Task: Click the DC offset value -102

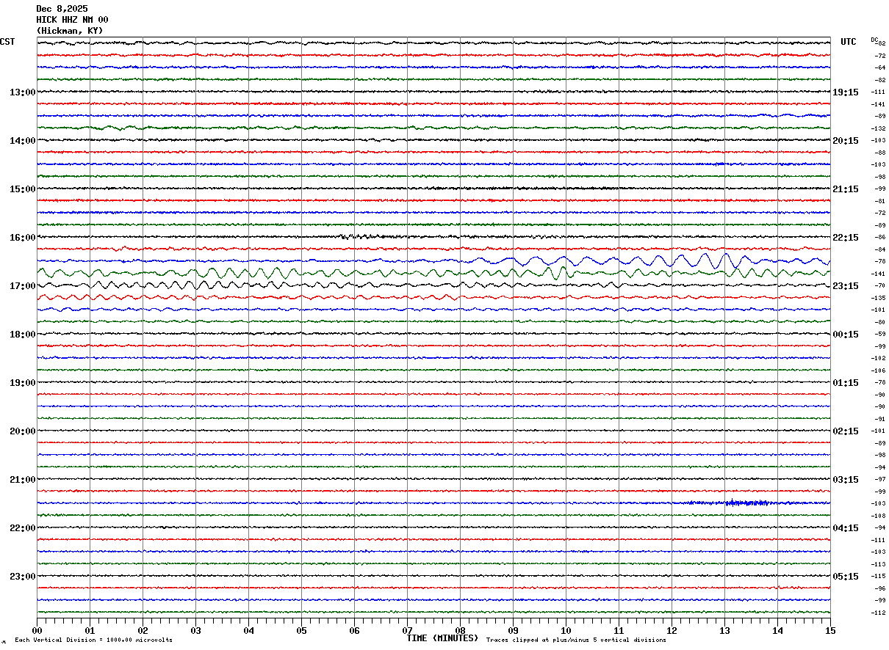Action: [x=877, y=358]
